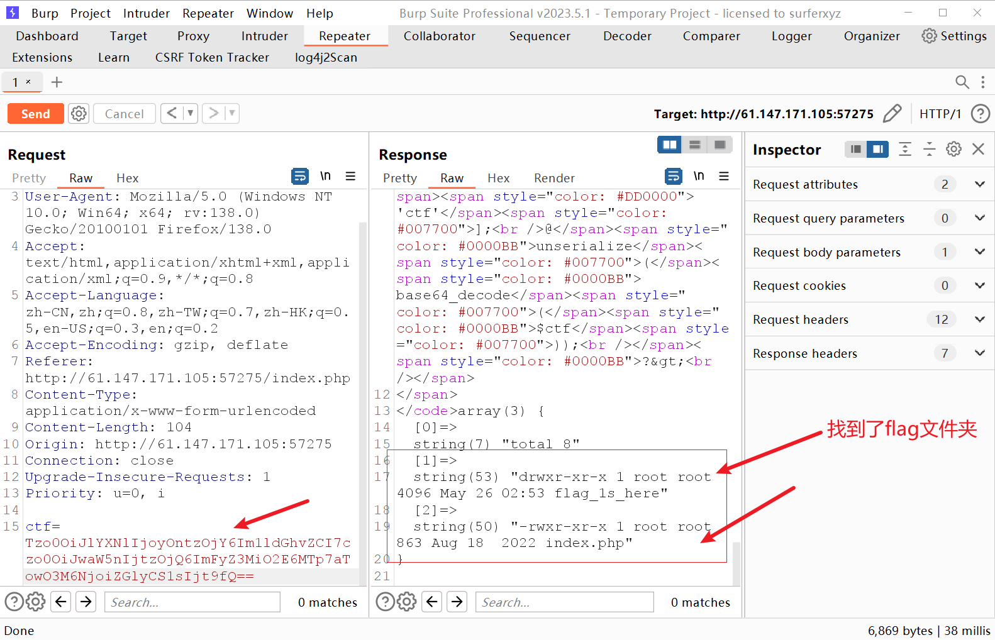
Task: Close Repeater tab 1 with the x
Action: 28,82
